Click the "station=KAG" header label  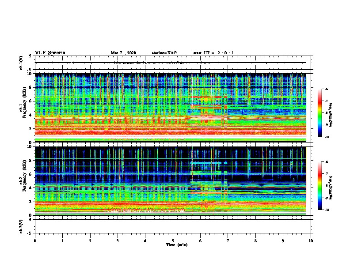[164, 53]
